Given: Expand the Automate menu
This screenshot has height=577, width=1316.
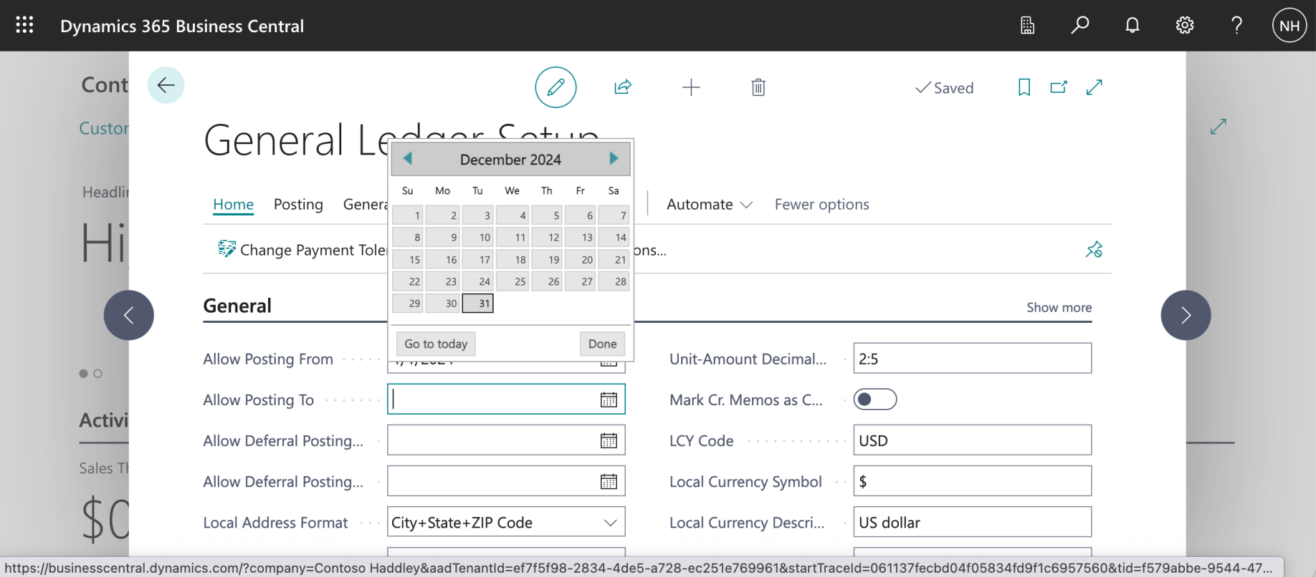Looking at the screenshot, I should coord(709,205).
